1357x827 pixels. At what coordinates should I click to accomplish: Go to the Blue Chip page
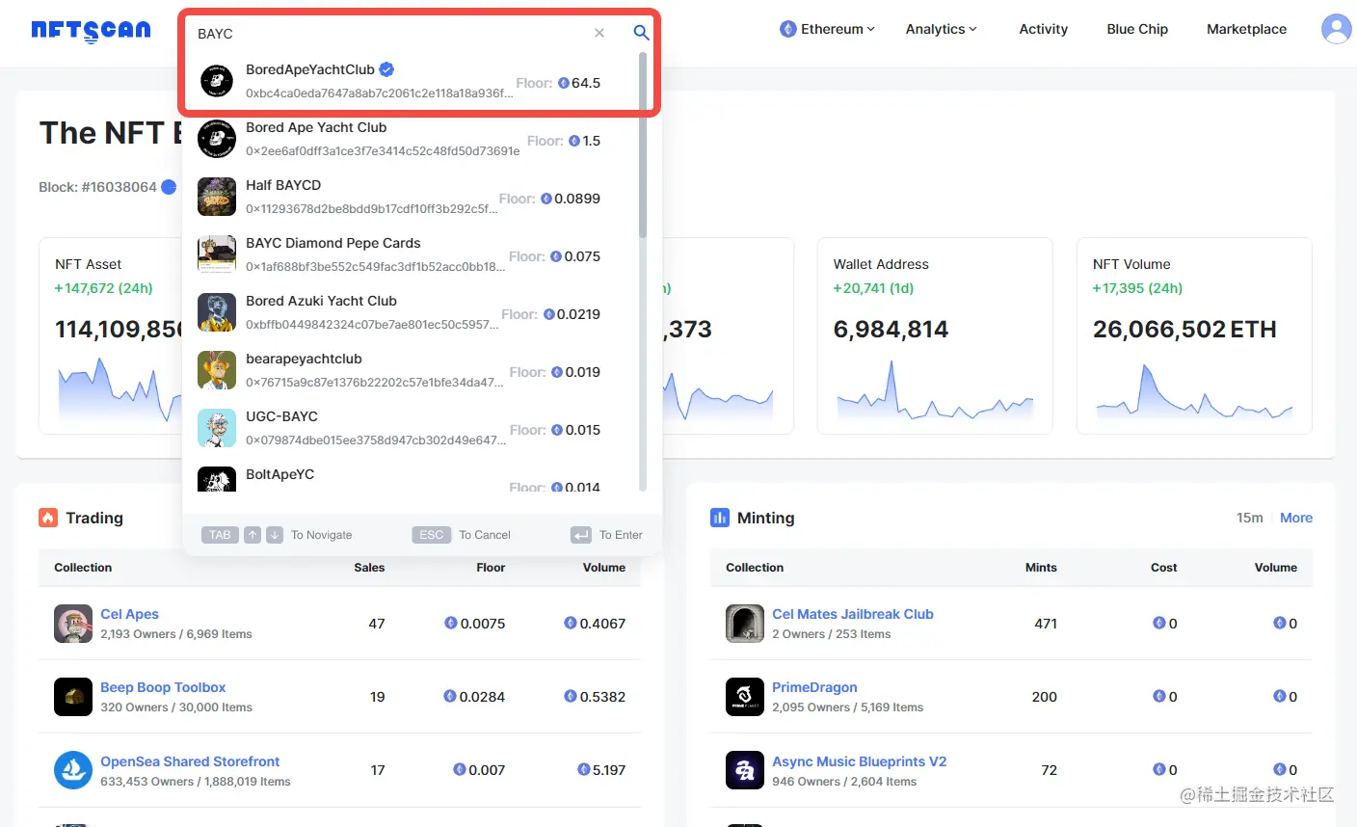(x=1137, y=29)
